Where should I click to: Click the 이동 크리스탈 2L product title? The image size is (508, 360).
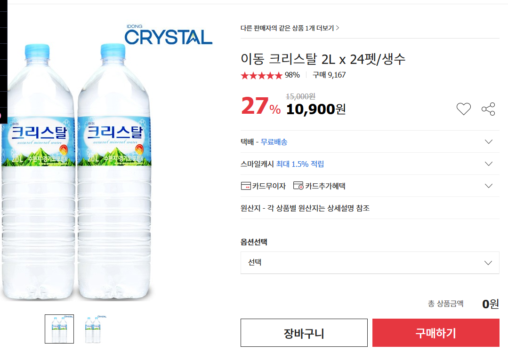point(323,60)
